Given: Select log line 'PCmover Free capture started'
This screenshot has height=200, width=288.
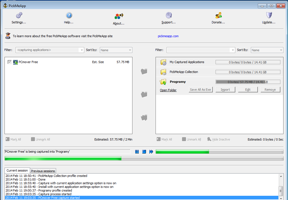Looking at the screenshot, I should pos(142,198).
